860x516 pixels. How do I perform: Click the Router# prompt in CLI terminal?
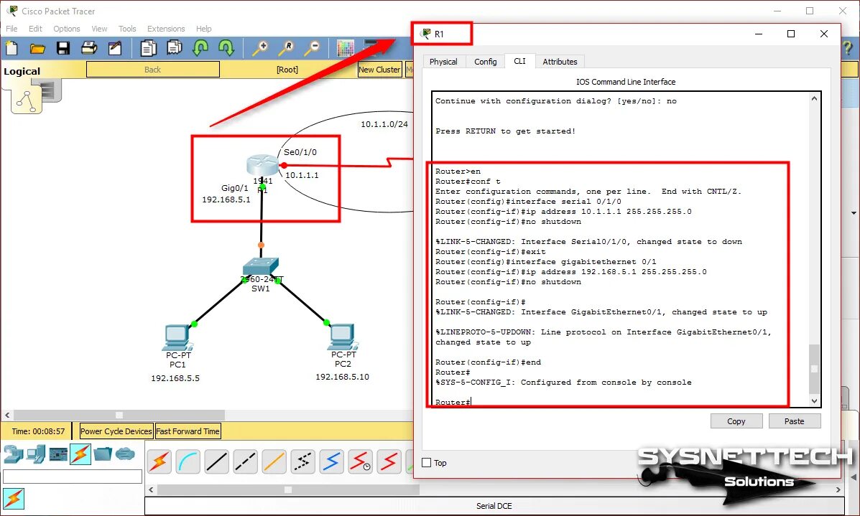click(x=453, y=402)
